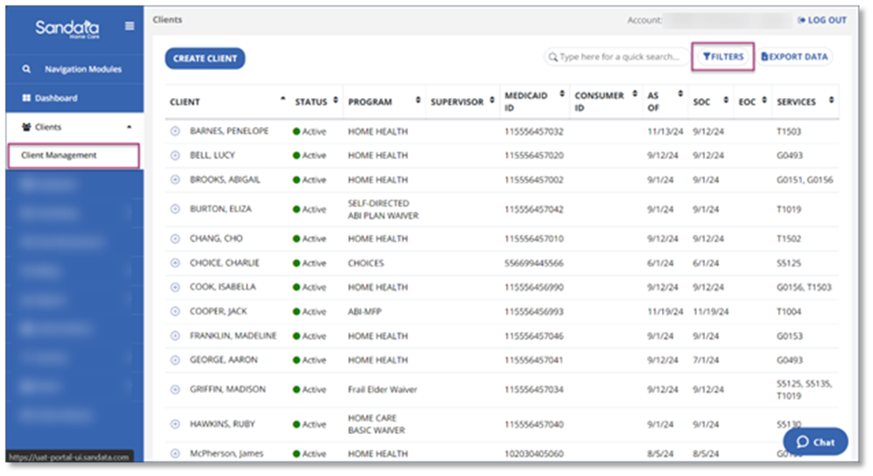873x476 pixels.
Task: Go to Dashboard in the sidebar
Action: [x=56, y=98]
